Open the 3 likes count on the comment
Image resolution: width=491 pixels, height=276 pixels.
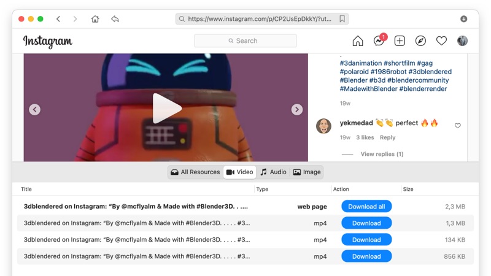tap(365, 137)
